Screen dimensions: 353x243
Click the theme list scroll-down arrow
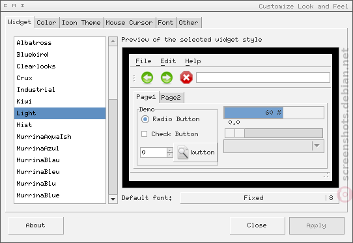point(113,199)
